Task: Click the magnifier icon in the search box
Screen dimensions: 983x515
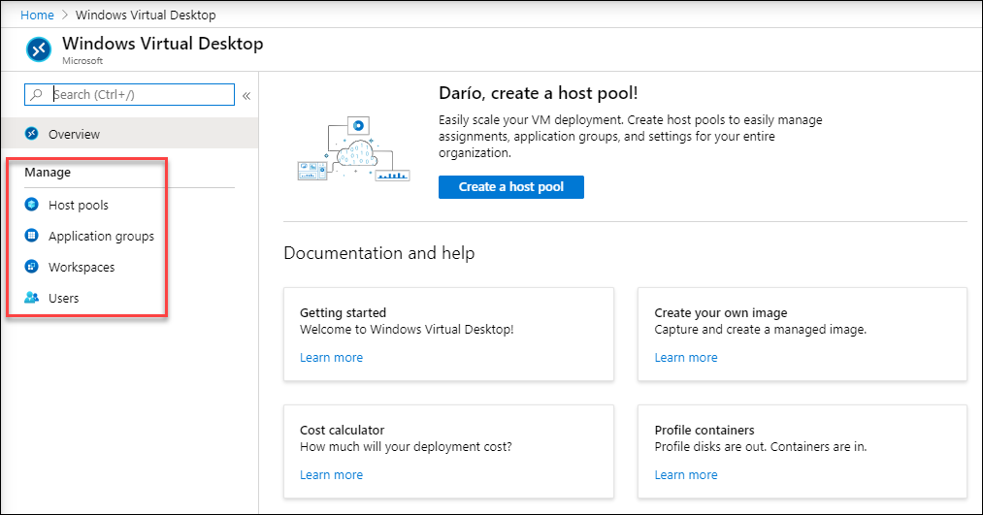Action: 36,95
